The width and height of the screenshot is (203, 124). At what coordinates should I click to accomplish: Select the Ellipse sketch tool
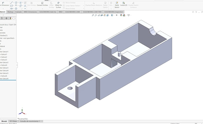(x=21, y=6)
